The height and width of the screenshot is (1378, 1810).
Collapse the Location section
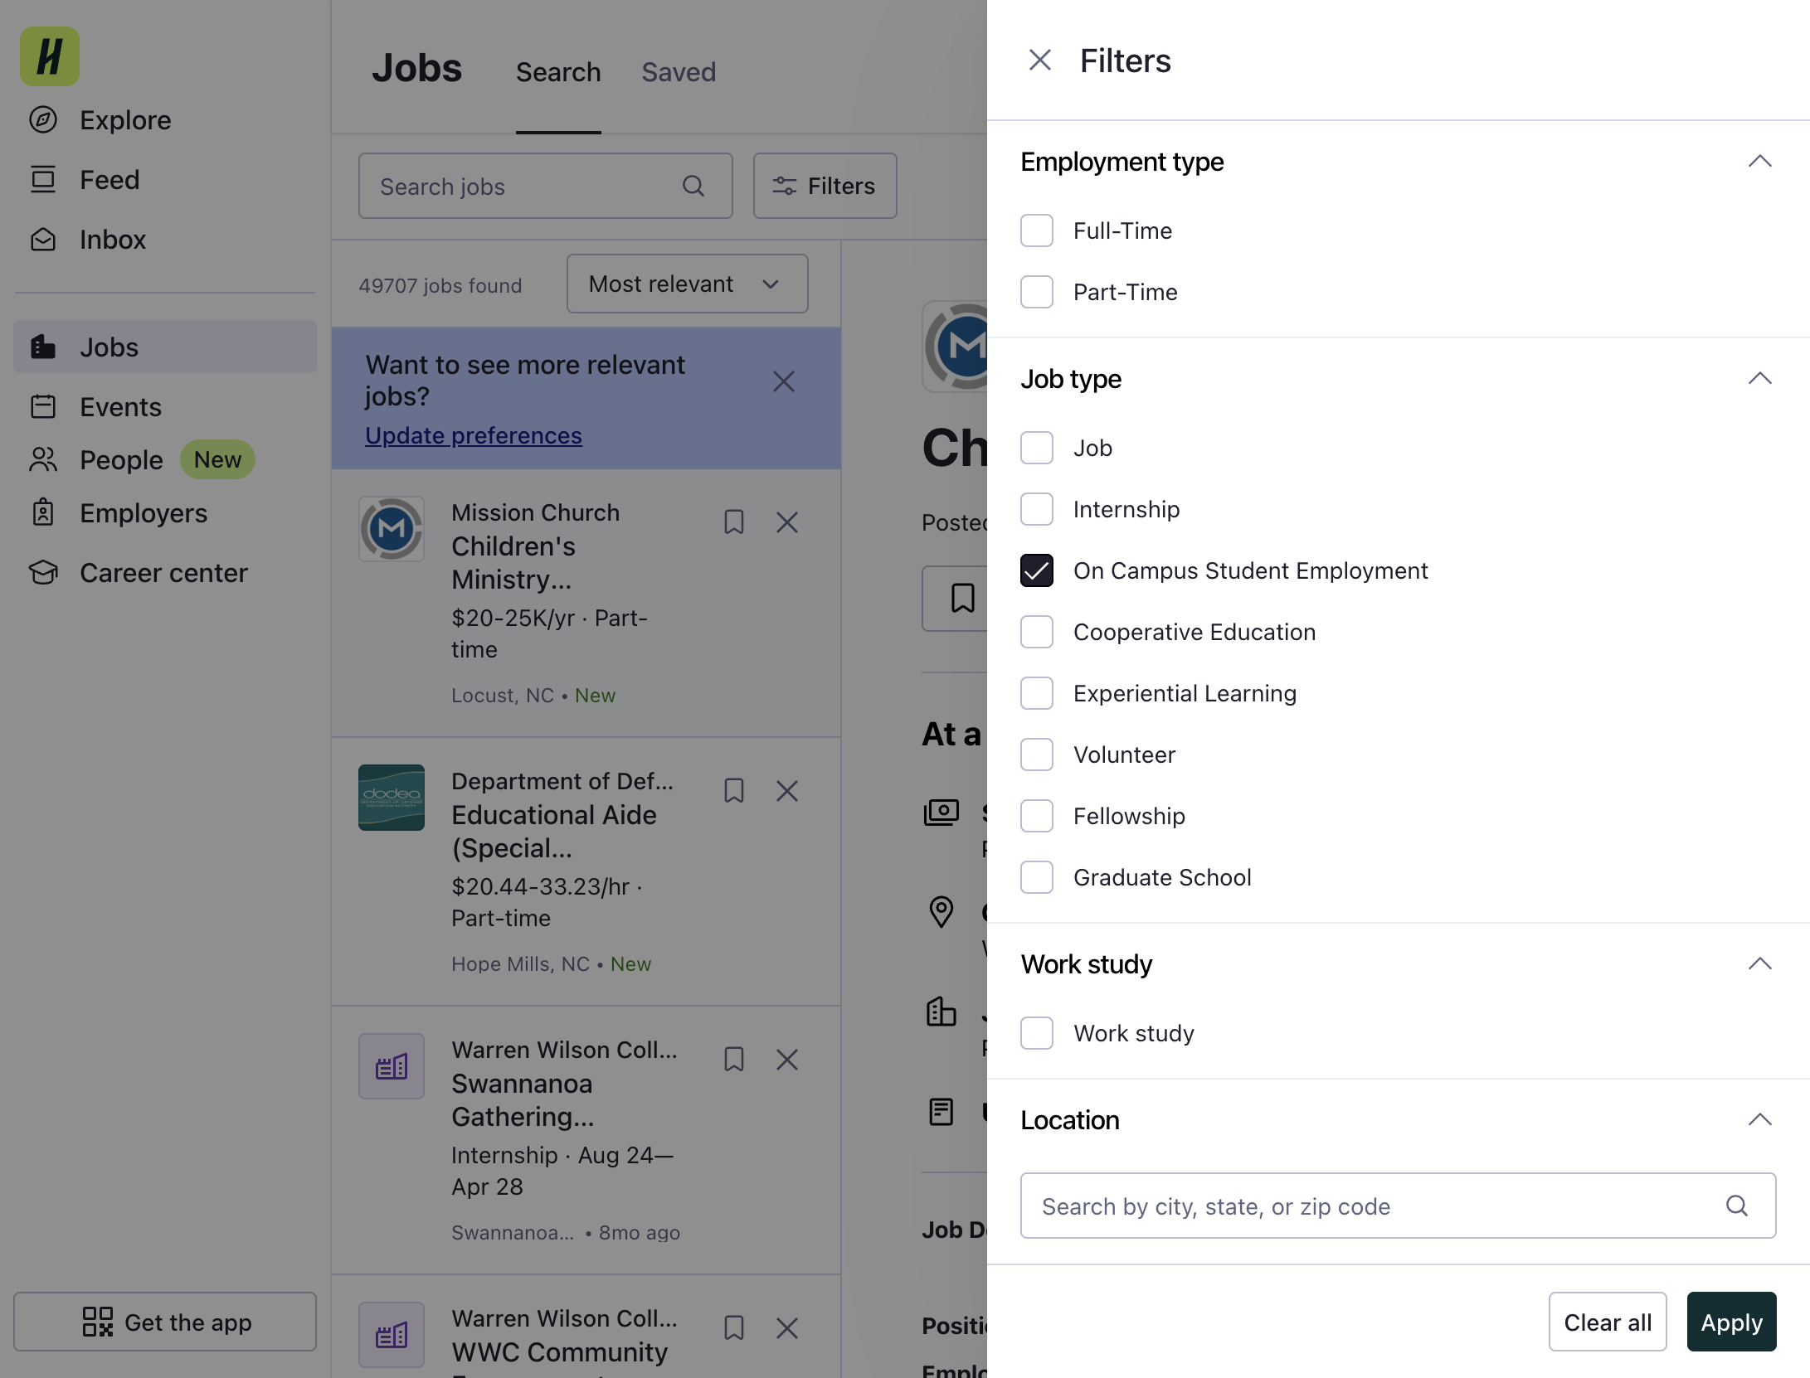coord(1759,1120)
